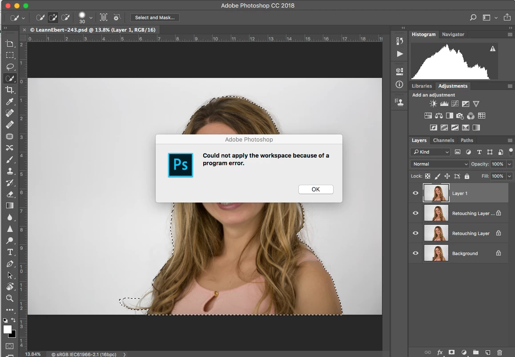Switch to the Navigator tab
This screenshot has height=357, width=515.
pyautogui.click(x=453, y=34)
